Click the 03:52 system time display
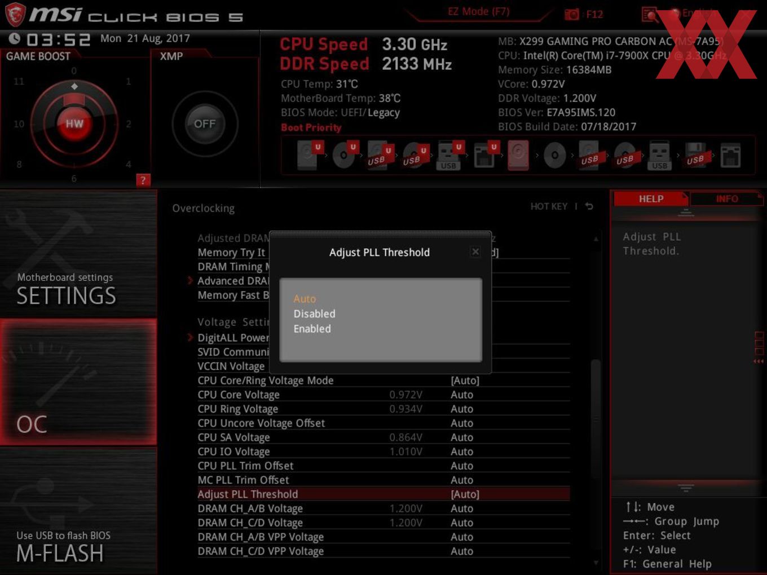The height and width of the screenshot is (575, 767). click(x=58, y=39)
